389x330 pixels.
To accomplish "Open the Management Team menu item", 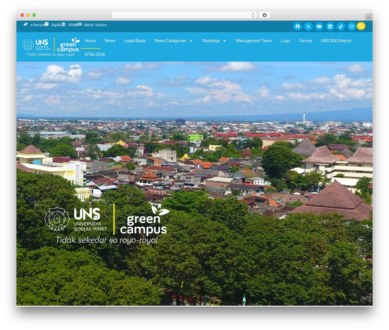I will click(x=254, y=41).
